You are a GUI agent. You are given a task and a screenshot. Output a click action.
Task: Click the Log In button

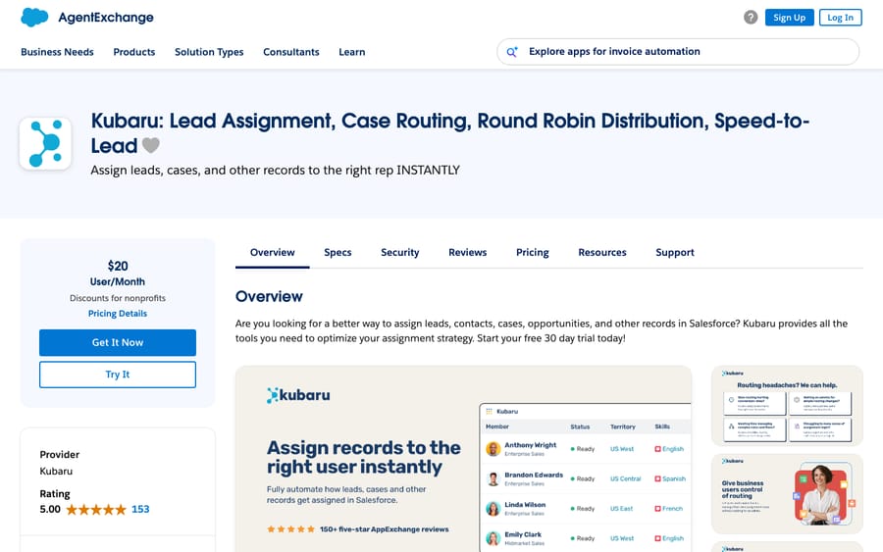[x=840, y=18]
